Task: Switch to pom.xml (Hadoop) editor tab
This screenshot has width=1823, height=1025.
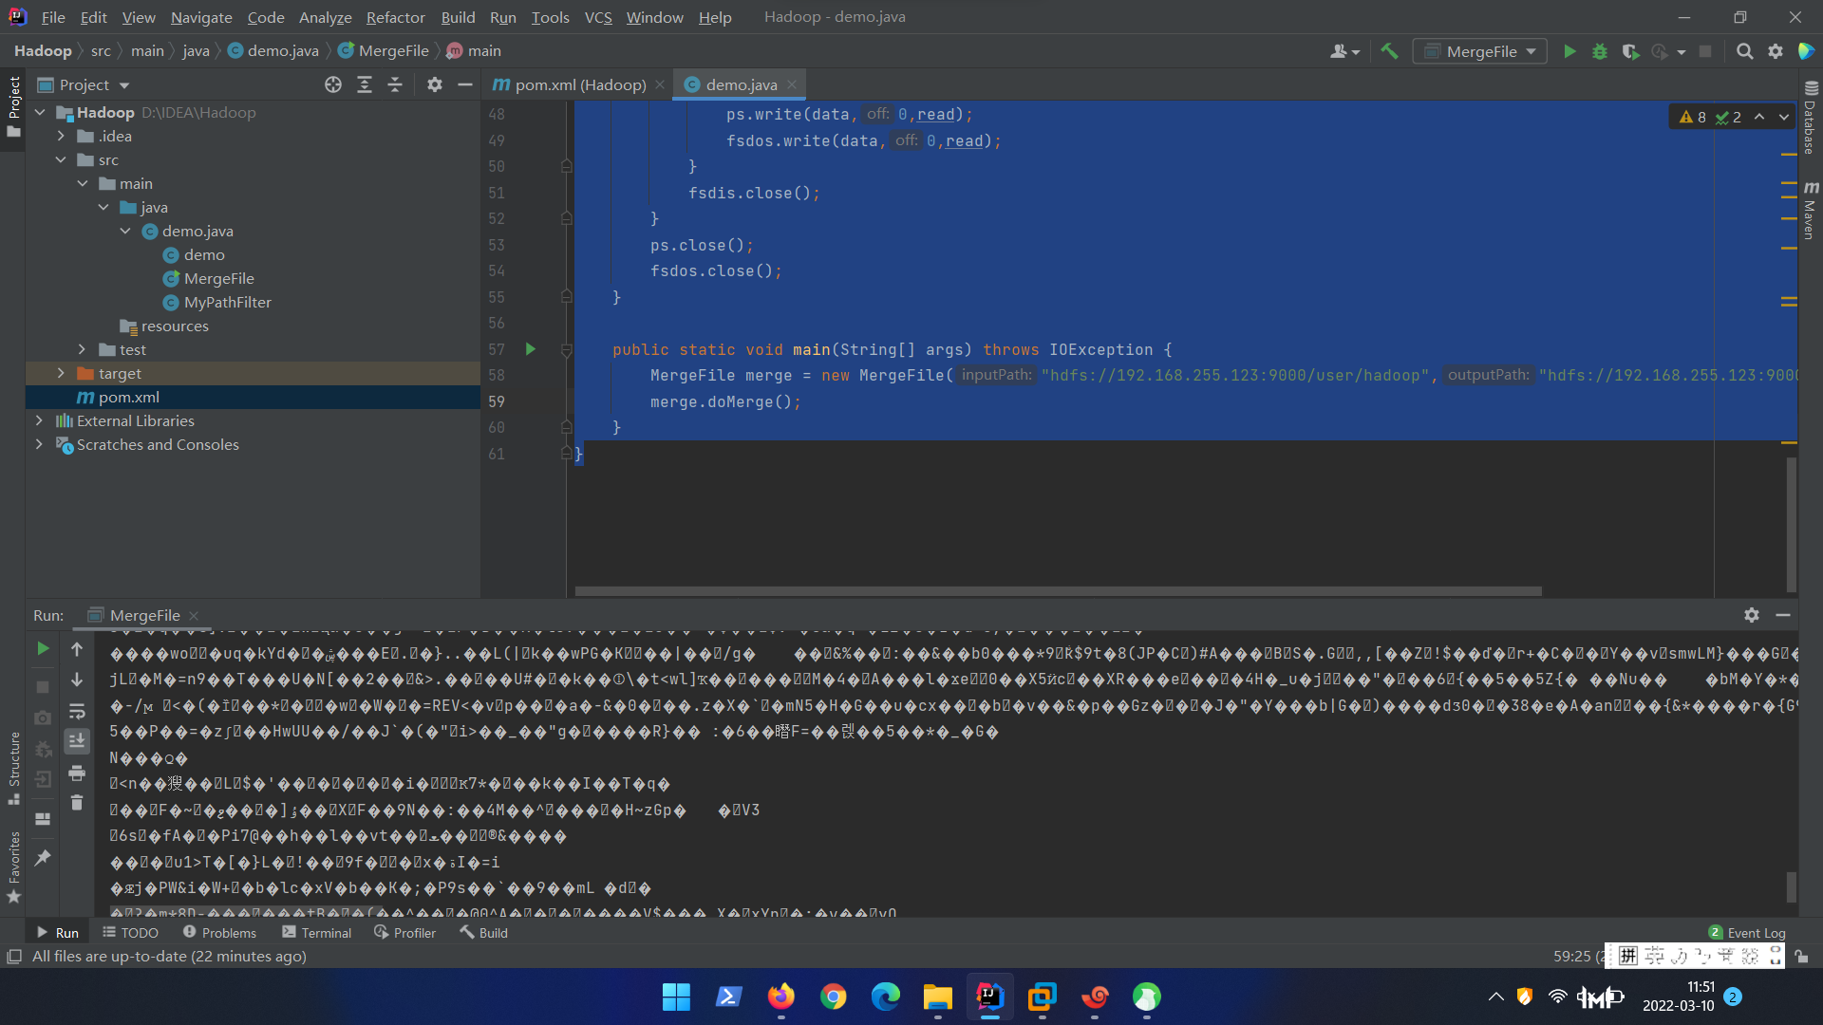Action: click(569, 84)
